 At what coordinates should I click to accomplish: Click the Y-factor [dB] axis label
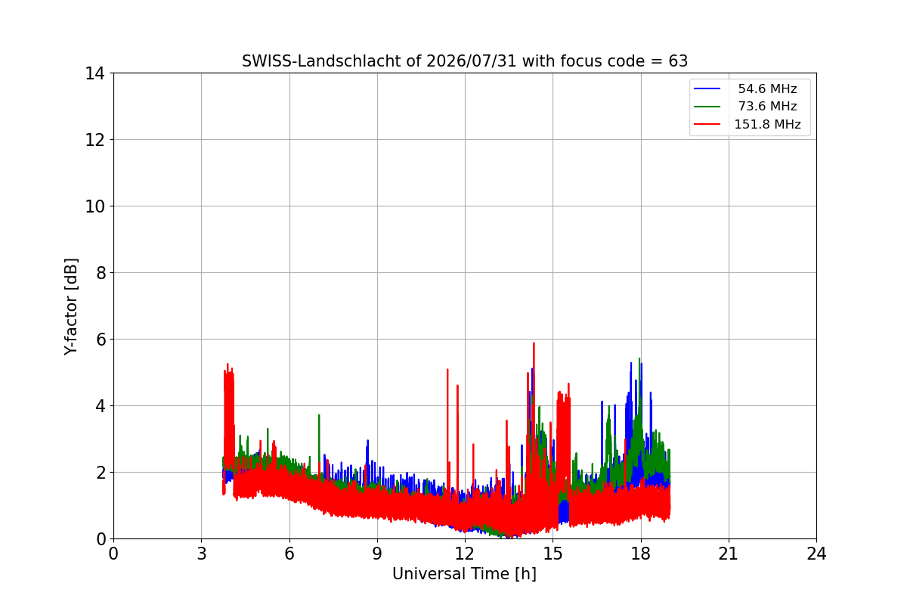coord(71,306)
